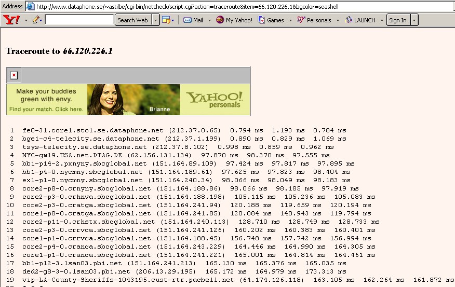Focus the Yahoo toolbar search text field

coord(79,20)
